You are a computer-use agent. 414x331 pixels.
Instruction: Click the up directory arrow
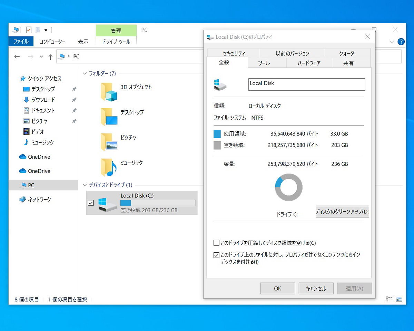[50, 57]
